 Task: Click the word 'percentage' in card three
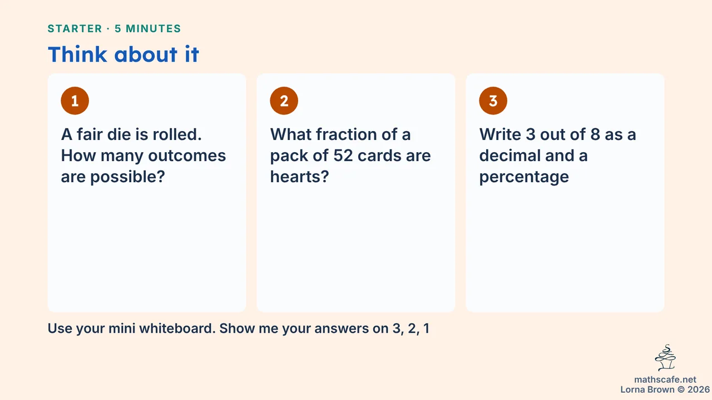(x=524, y=177)
